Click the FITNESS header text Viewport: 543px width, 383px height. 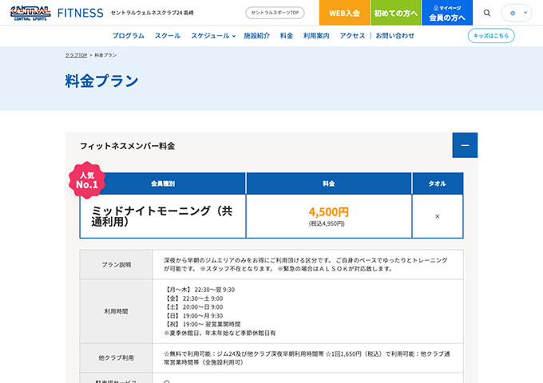pyautogui.click(x=81, y=13)
